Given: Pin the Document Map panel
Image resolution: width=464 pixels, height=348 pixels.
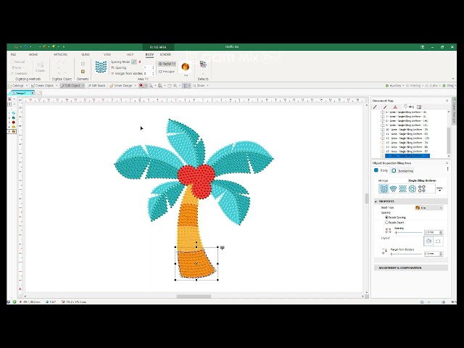Looking at the screenshot, I should (447, 101).
